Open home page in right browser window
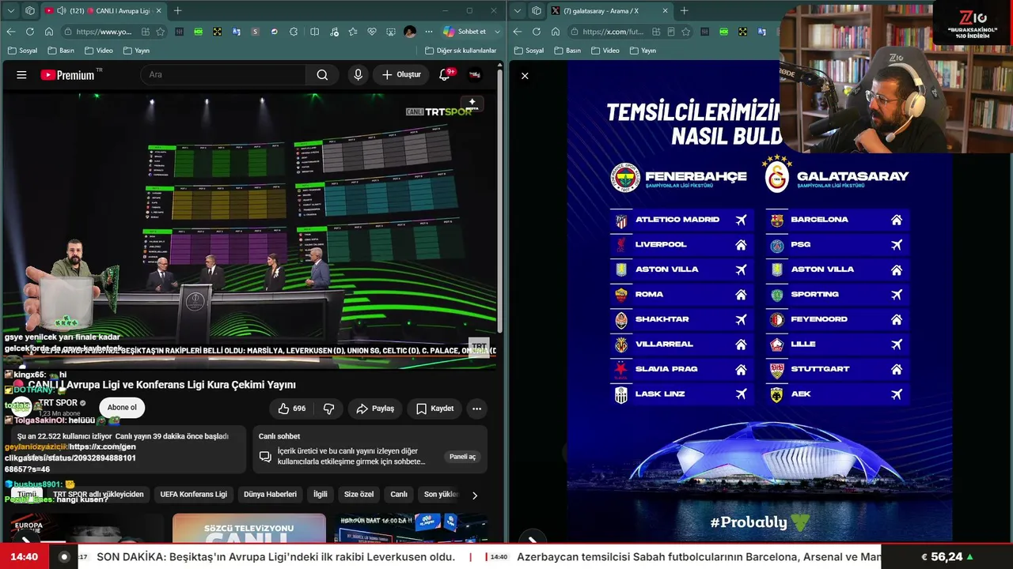 click(x=556, y=32)
